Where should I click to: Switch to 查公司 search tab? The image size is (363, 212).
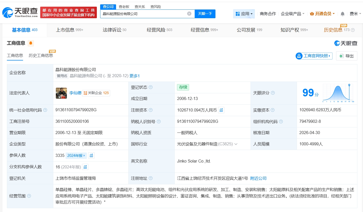point(108,7)
